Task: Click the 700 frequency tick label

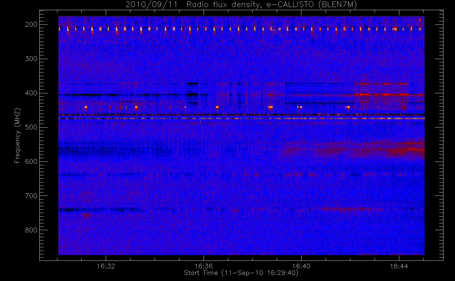Action: pos(31,196)
